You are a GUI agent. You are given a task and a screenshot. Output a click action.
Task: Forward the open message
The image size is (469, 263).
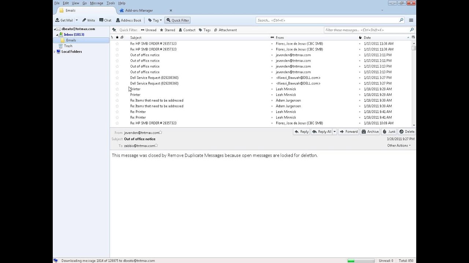click(x=348, y=132)
